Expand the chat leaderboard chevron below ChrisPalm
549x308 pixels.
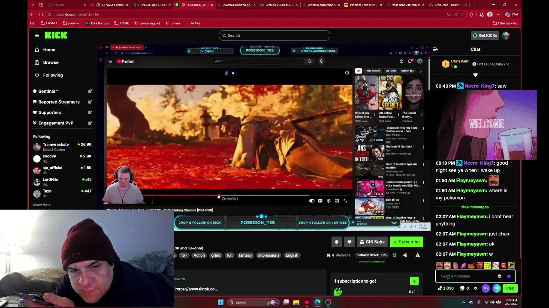[475, 75]
